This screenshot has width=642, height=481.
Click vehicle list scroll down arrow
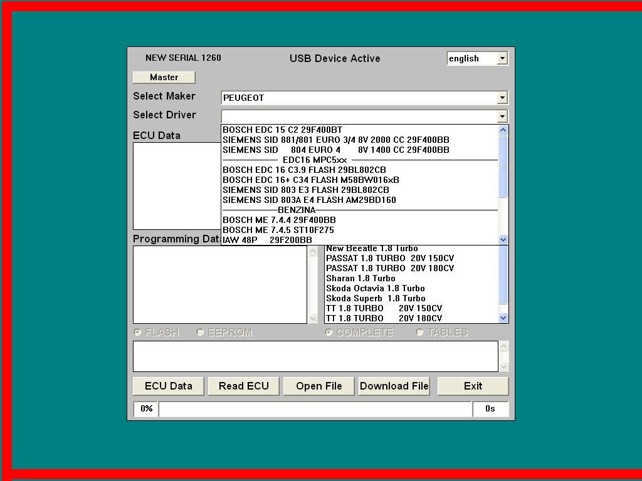point(503,318)
